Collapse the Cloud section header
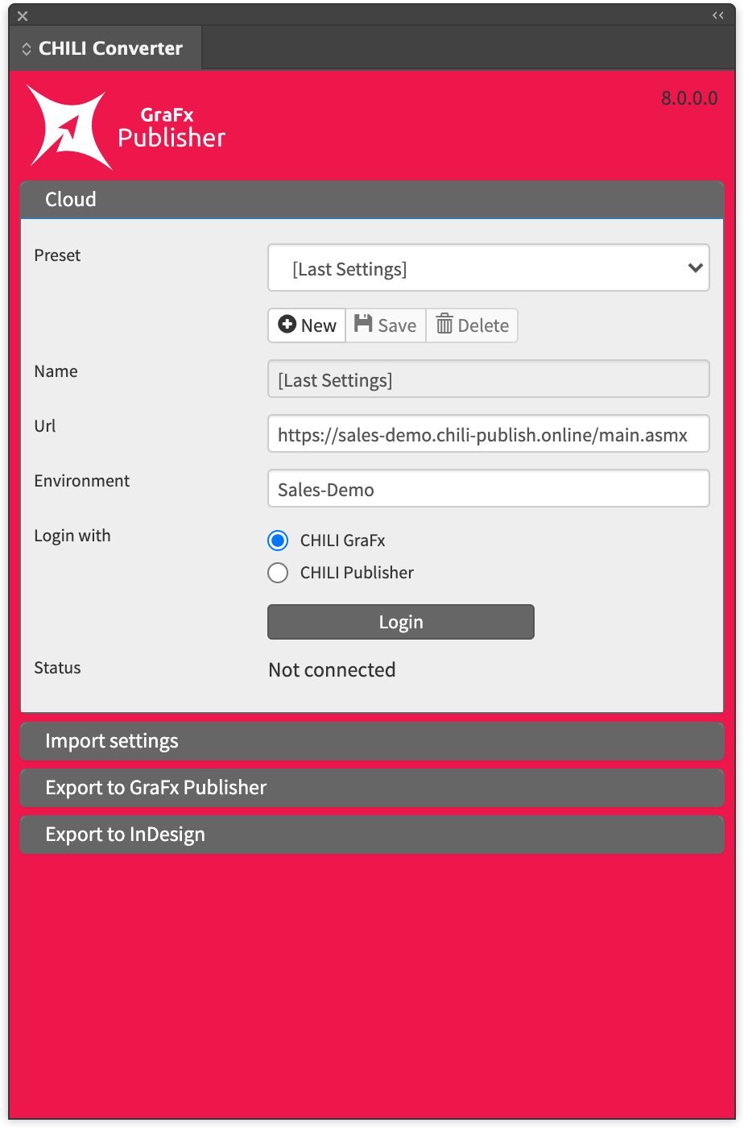This screenshot has width=744, height=1131. [372, 200]
